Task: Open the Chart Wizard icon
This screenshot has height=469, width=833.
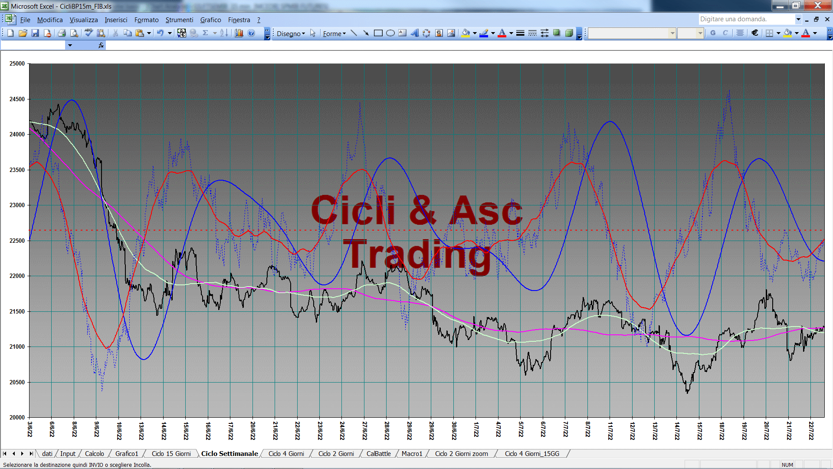Action: 239,33
